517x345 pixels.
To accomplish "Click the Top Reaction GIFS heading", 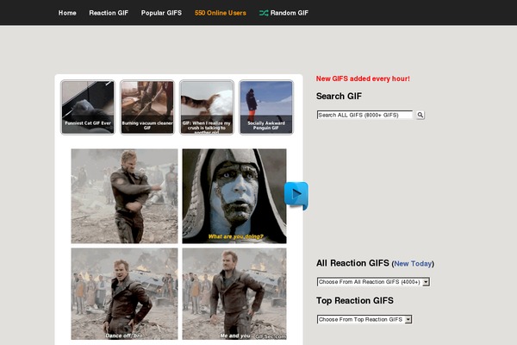I will coord(355,300).
